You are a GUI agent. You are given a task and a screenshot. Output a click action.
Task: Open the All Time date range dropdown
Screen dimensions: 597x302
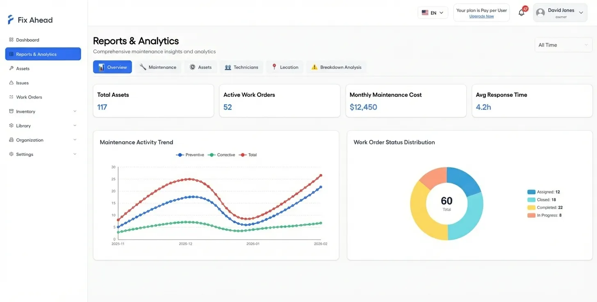(x=563, y=45)
